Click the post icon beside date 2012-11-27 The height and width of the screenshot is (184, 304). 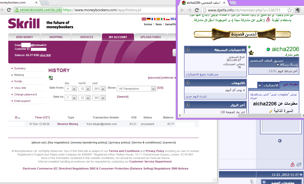click(301, 175)
